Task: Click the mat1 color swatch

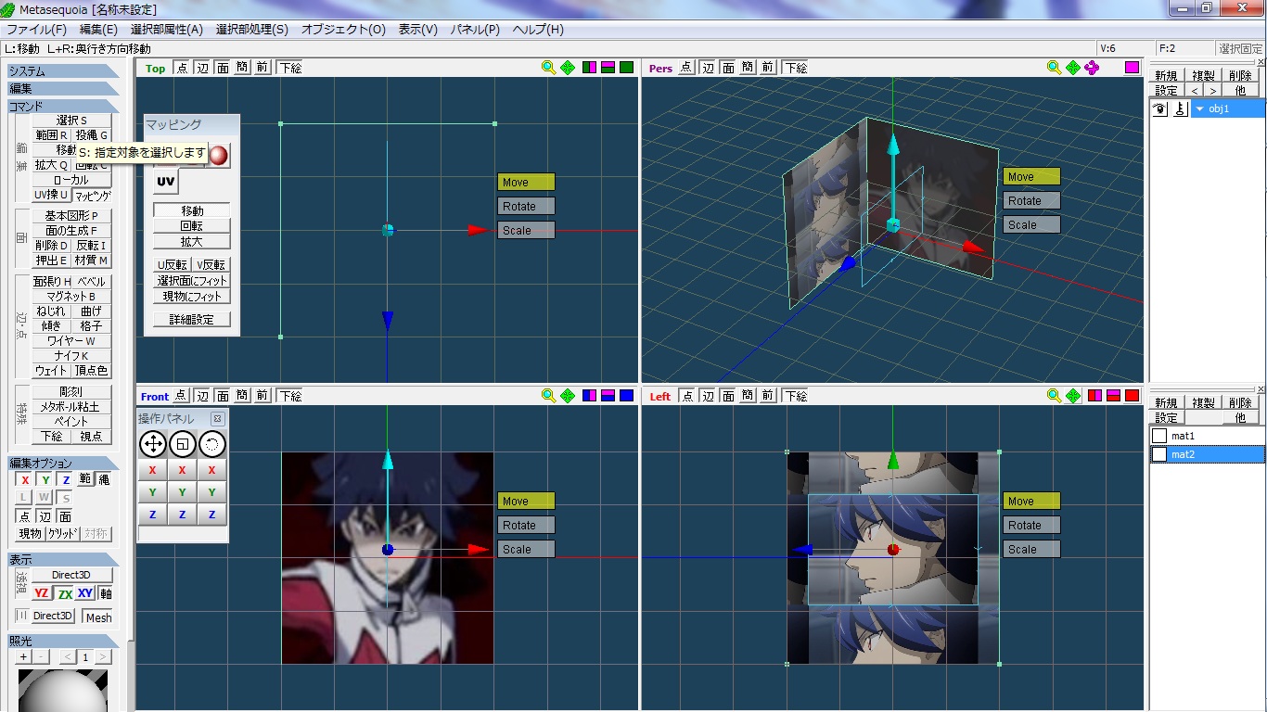Action: [1159, 436]
